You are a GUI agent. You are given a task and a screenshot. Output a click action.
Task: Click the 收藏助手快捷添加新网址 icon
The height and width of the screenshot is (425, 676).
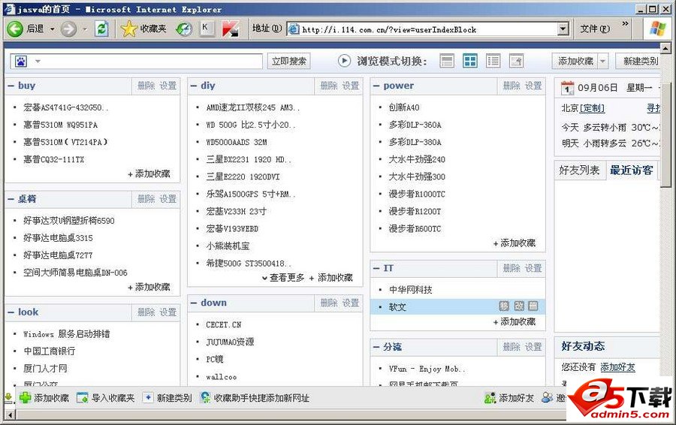click(205, 397)
